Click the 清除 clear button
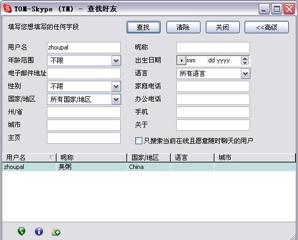The width and height of the screenshot is (298, 240). pos(183,27)
